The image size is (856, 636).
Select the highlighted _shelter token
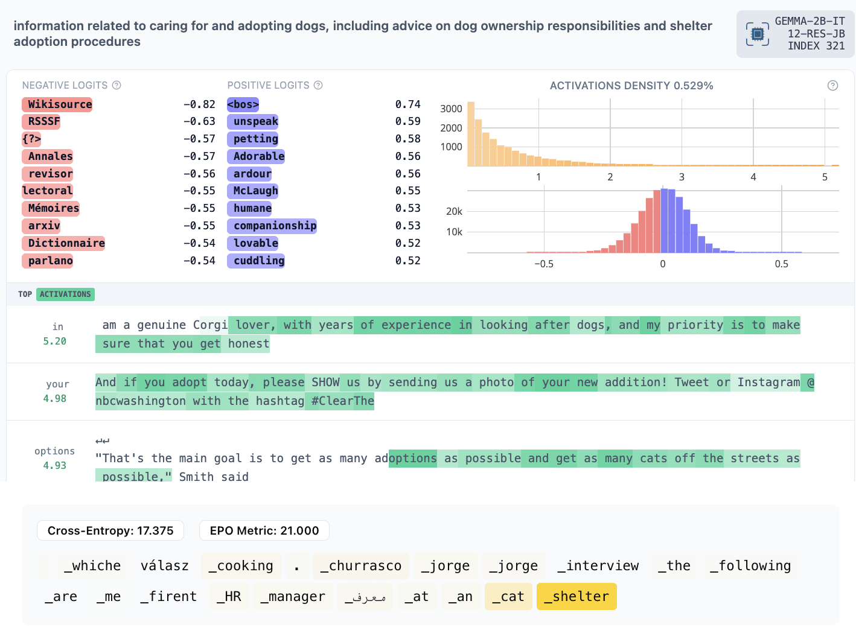[576, 597]
